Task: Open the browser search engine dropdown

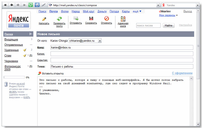Action: pos(198,5)
